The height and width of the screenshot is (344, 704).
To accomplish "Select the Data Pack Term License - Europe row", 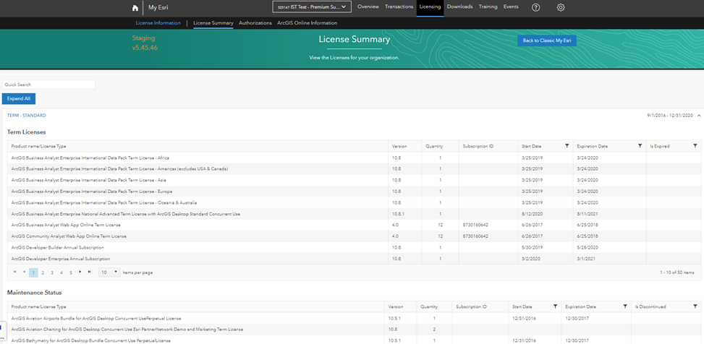I will click(355, 192).
